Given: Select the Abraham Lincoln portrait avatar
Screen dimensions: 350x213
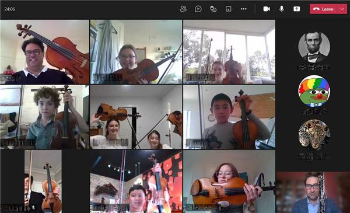Looking at the screenshot, I should coord(314,47).
